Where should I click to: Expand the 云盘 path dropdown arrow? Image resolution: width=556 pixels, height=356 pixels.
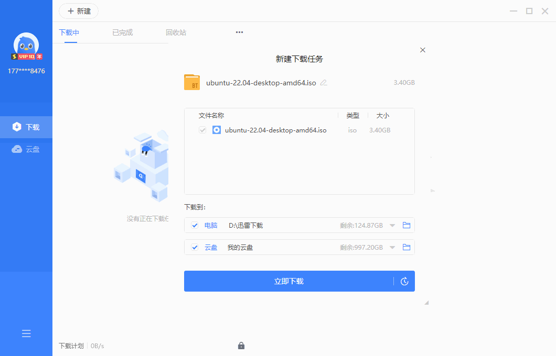coord(392,247)
